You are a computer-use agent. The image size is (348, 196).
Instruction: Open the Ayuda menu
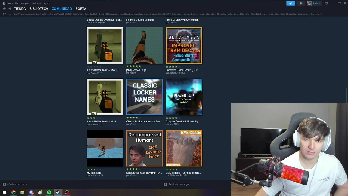tap(47, 3)
